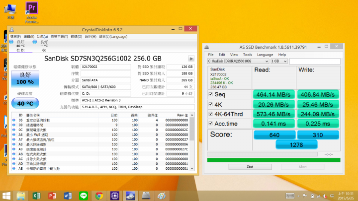358x201 pixels.
Task: Open Paint from the taskbar
Action: pos(162,196)
